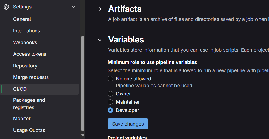Screen dimensions: 269x139
Task: Collapse the Settings sidebar section chevron
Action: pyautogui.click(x=73, y=7)
